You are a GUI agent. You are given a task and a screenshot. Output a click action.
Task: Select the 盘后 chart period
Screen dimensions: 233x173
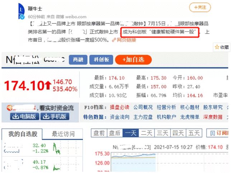coord(115,133)
